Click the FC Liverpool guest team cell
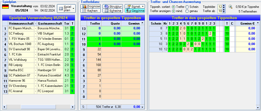261x111 pixels. coord(50,91)
